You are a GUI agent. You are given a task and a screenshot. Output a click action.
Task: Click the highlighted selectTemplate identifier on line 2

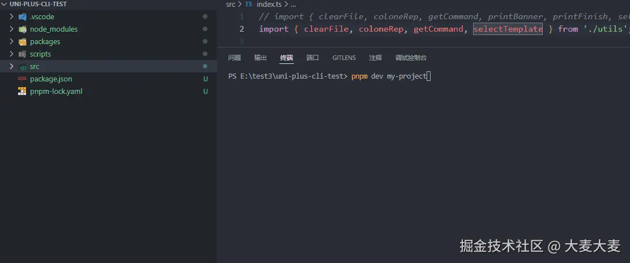508,29
